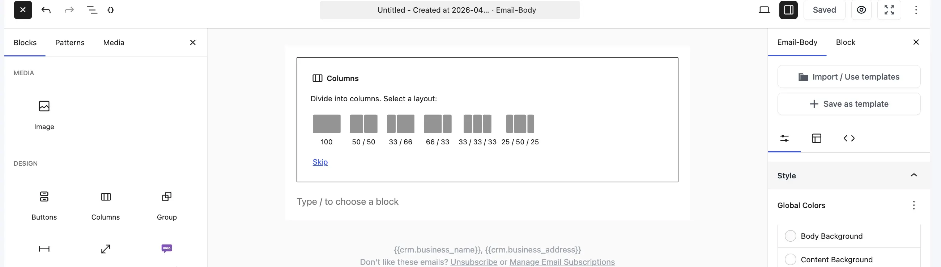This screenshot has height=267, width=941.
Task: Click the eye preview icon
Action: point(861,10)
